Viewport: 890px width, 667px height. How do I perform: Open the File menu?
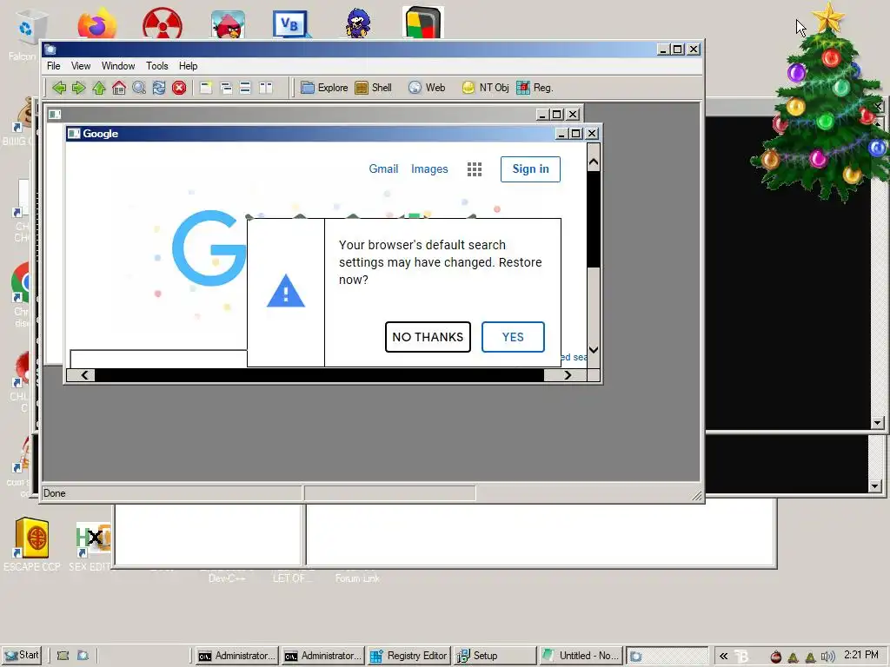coord(53,66)
